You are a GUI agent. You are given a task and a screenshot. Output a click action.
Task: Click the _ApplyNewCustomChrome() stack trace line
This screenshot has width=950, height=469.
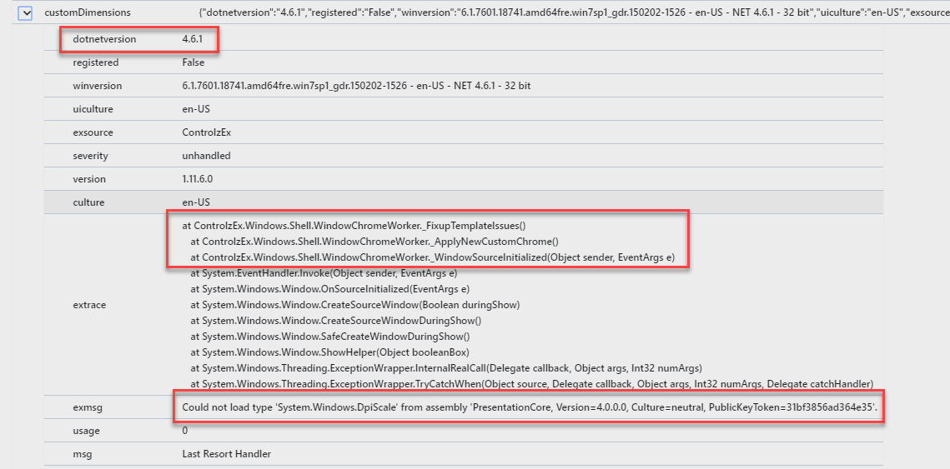[374, 242]
